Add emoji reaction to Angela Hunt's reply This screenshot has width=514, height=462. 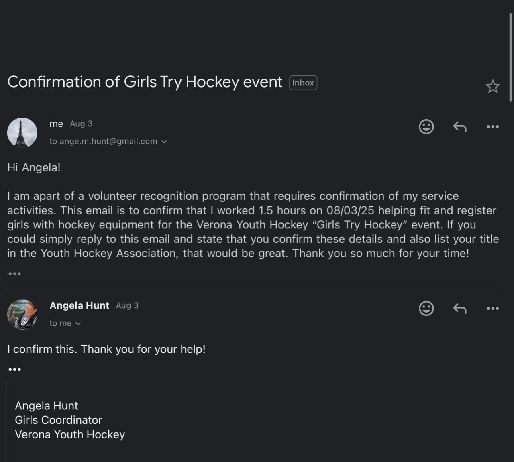pos(426,309)
